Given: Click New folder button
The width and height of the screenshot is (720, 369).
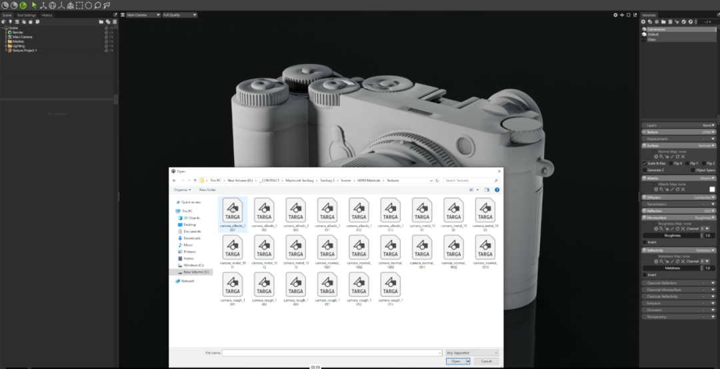Looking at the screenshot, I should coord(207,190).
